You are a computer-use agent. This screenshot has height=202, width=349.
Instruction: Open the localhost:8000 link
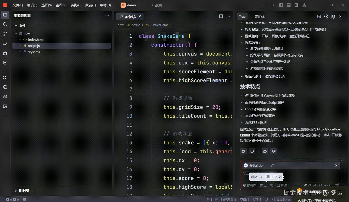pyautogui.click(x=290, y=132)
